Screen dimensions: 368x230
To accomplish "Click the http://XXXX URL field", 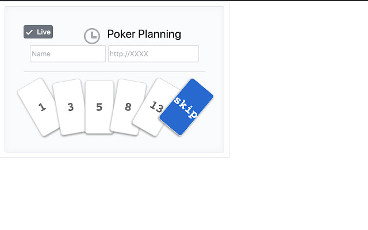I will tap(154, 54).
